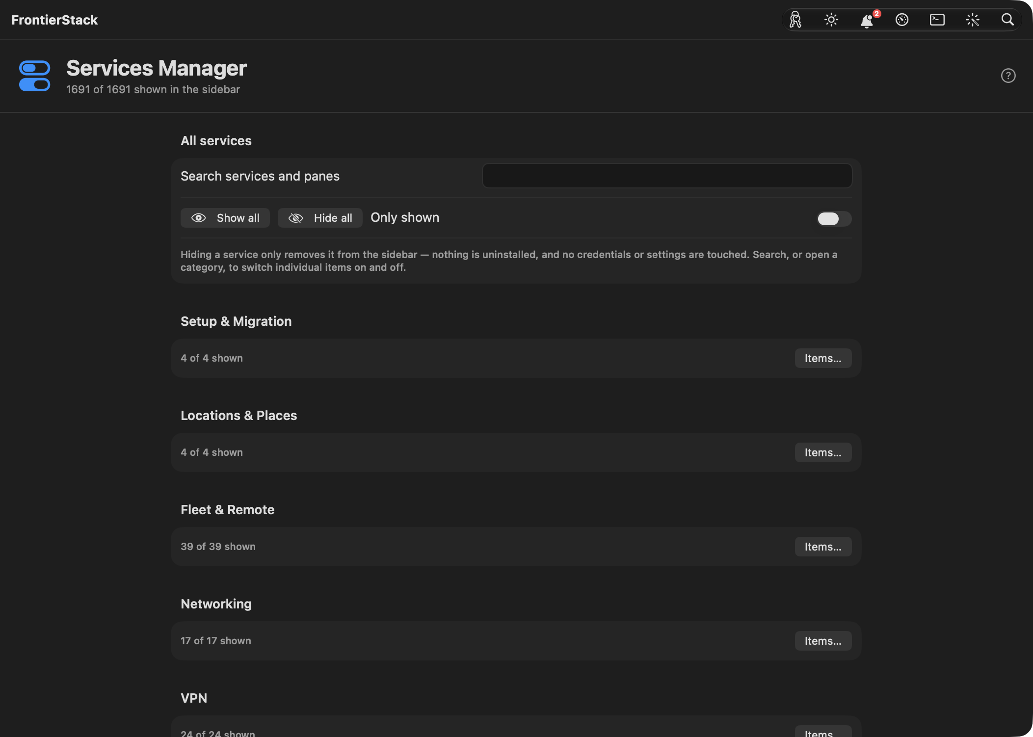Image resolution: width=1033 pixels, height=737 pixels.
Task: Open Items... for Locations & Places
Action: point(823,452)
